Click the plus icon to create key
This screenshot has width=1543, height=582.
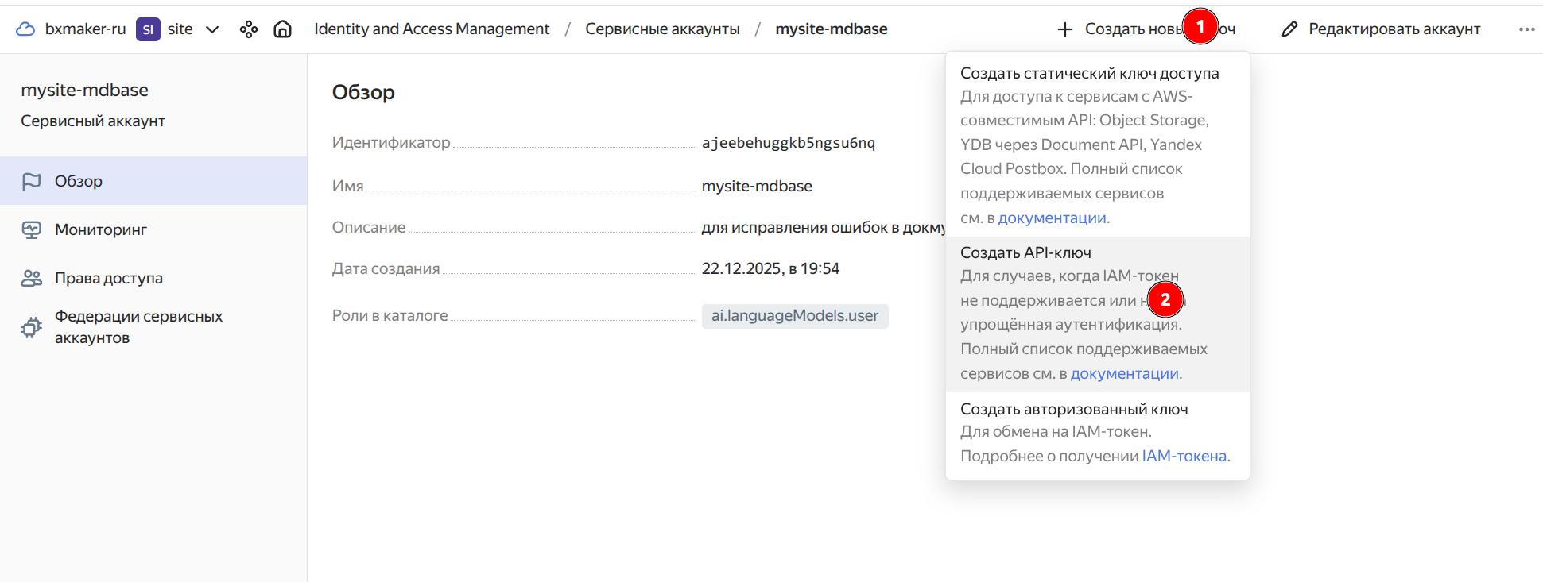(1064, 29)
